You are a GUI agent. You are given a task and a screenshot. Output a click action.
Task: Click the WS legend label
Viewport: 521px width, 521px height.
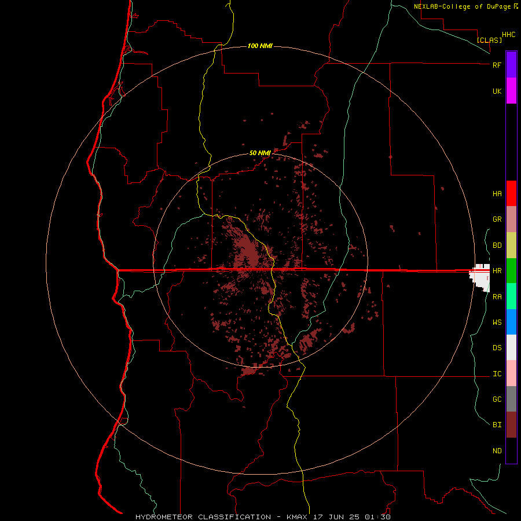click(497, 322)
